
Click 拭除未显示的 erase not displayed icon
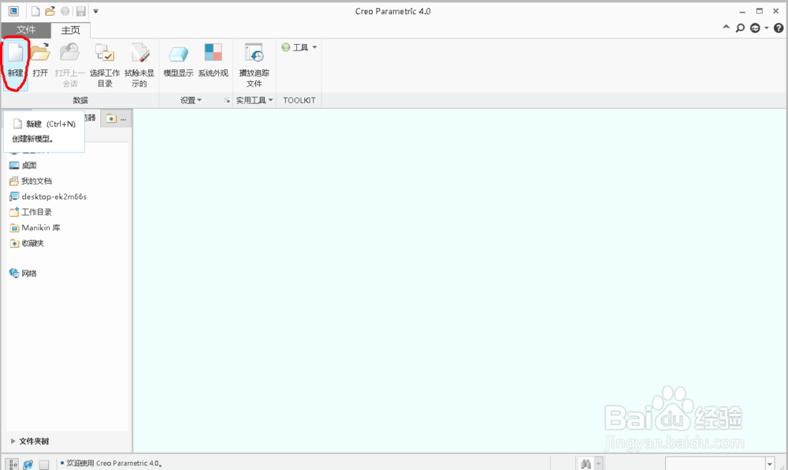coord(139,53)
